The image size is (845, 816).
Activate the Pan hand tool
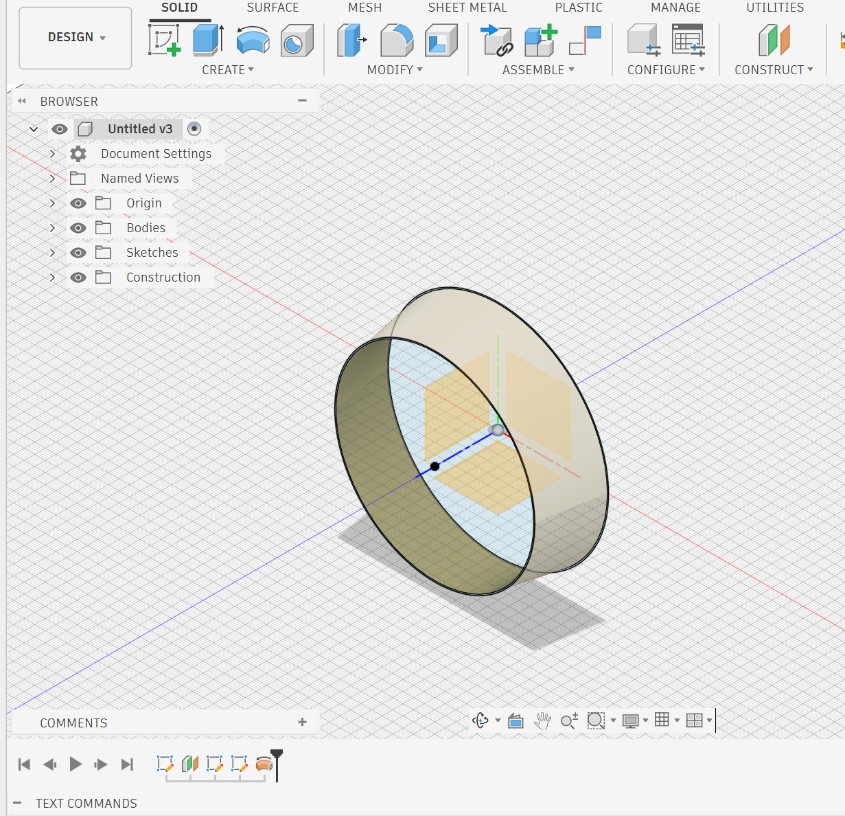click(543, 721)
